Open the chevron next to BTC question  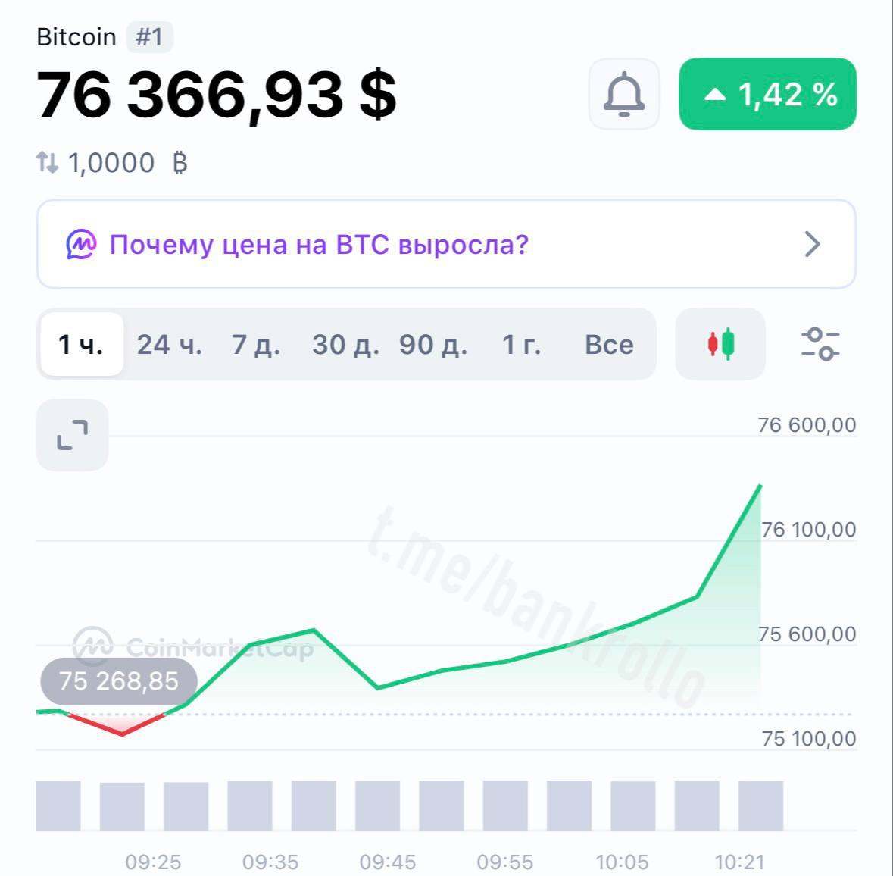point(813,245)
